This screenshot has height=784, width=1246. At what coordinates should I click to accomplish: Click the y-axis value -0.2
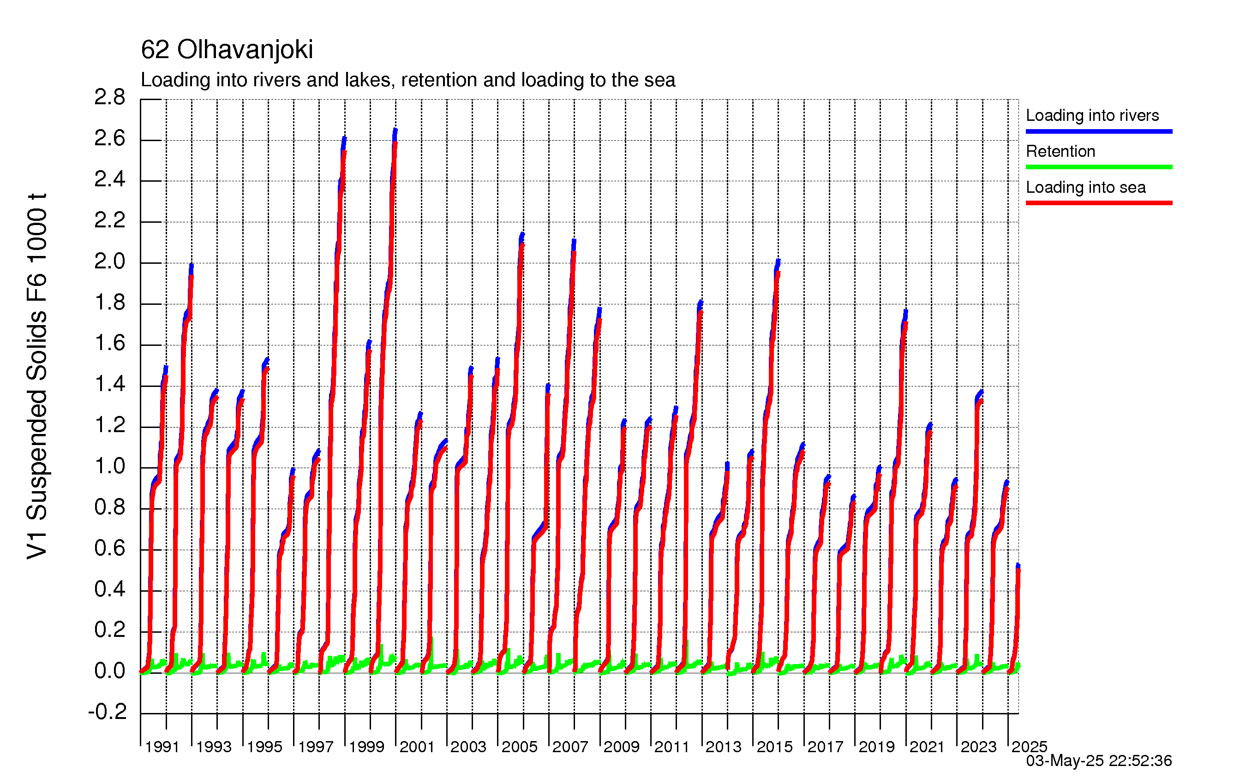pos(107,712)
